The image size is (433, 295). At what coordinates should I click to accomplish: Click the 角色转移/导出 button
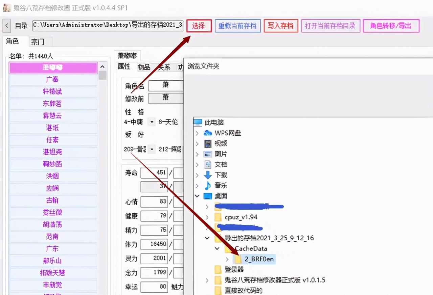pos(391,26)
